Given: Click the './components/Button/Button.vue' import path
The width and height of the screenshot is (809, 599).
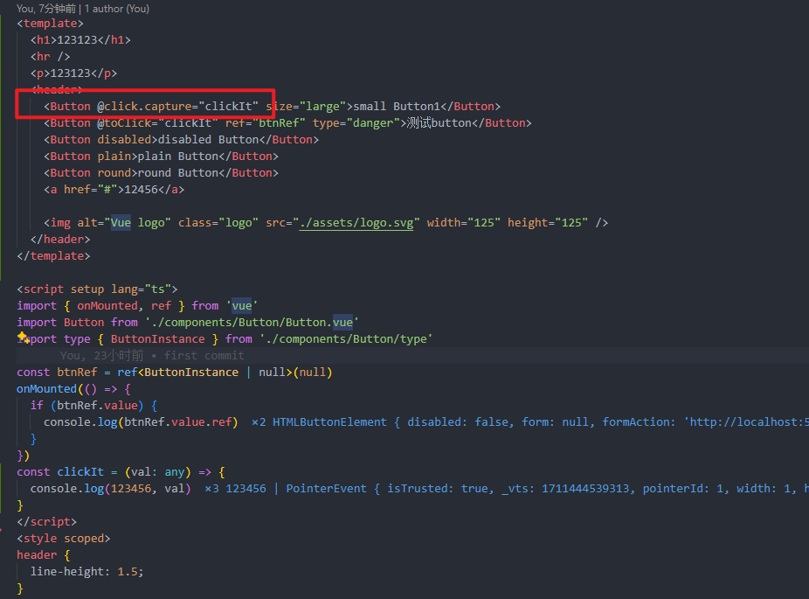Looking at the screenshot, I should [x=252, y=322].
